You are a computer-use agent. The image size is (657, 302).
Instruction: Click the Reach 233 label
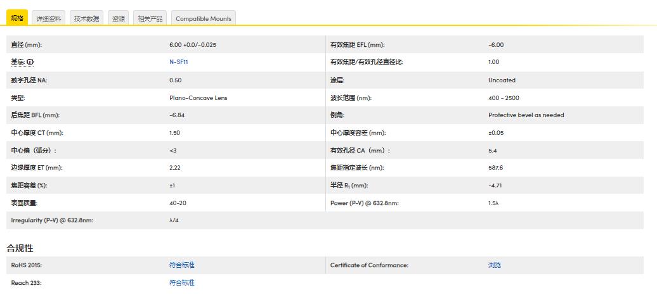[x=26, y=283]
